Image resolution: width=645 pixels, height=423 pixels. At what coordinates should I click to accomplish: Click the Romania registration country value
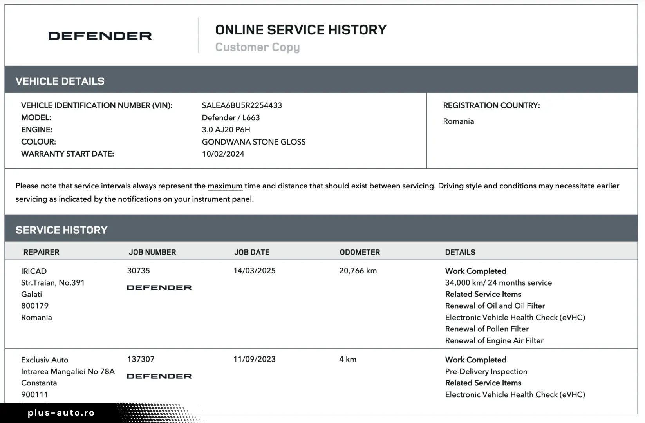458,121
